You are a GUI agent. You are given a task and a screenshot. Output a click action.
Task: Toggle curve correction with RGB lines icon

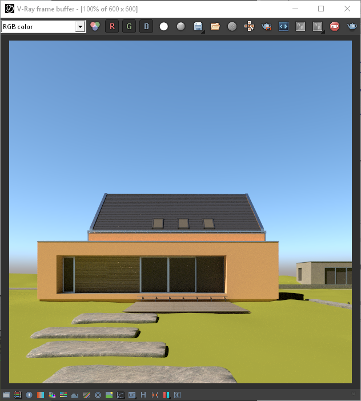(86, 395)
